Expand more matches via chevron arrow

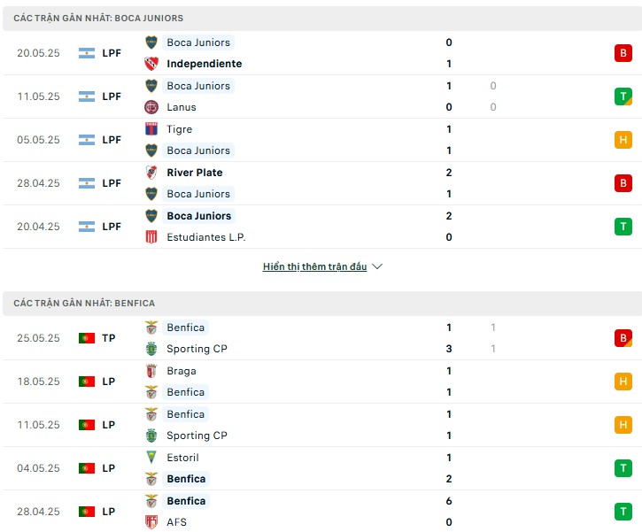point(377,266)
